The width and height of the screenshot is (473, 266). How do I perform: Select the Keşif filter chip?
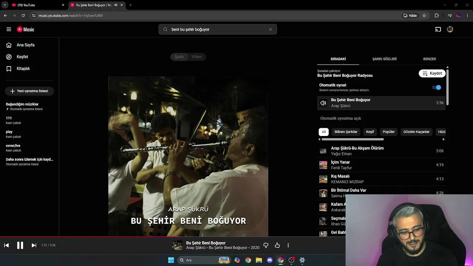(x=370, y=132)
